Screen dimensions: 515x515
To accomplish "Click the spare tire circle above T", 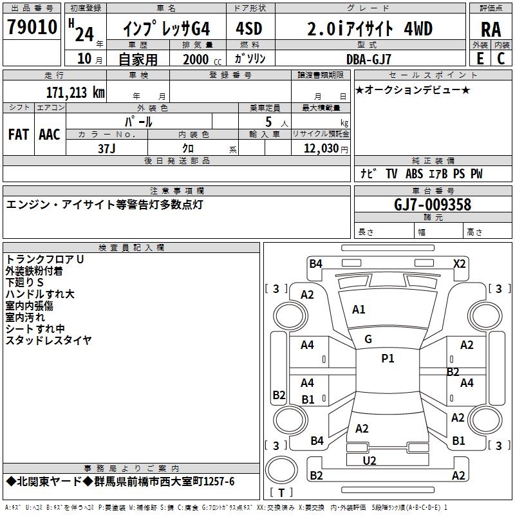I will (x=281, y=470).
